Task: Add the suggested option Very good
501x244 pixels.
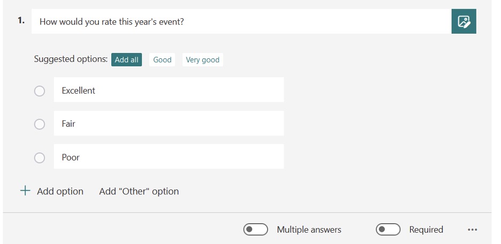Action: pos(202,60)
